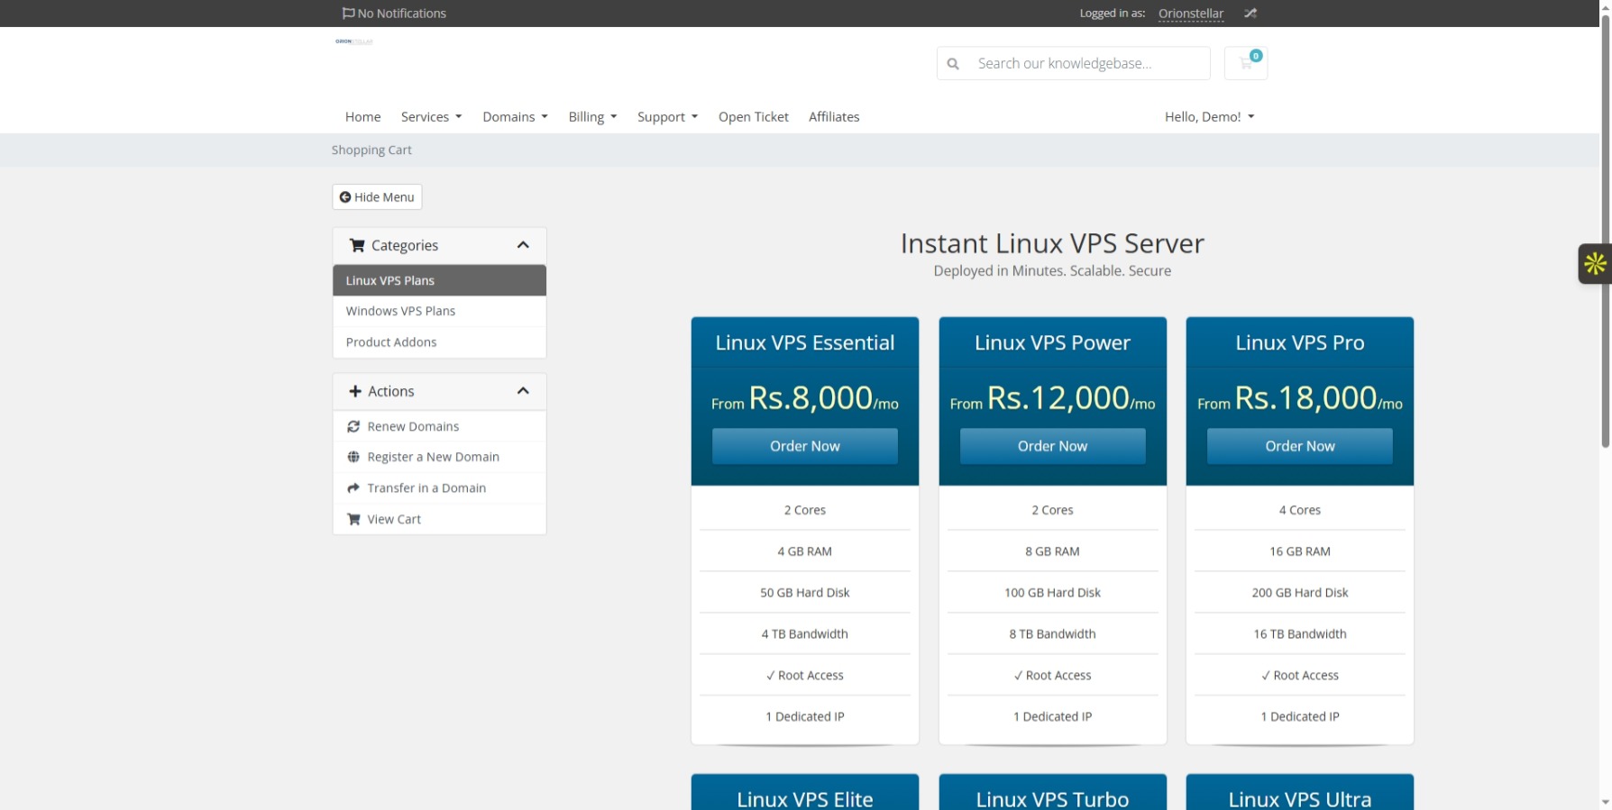Expand the Billing dropdown menu
This screenshot has height=810, width=1612.
point(592,117)
